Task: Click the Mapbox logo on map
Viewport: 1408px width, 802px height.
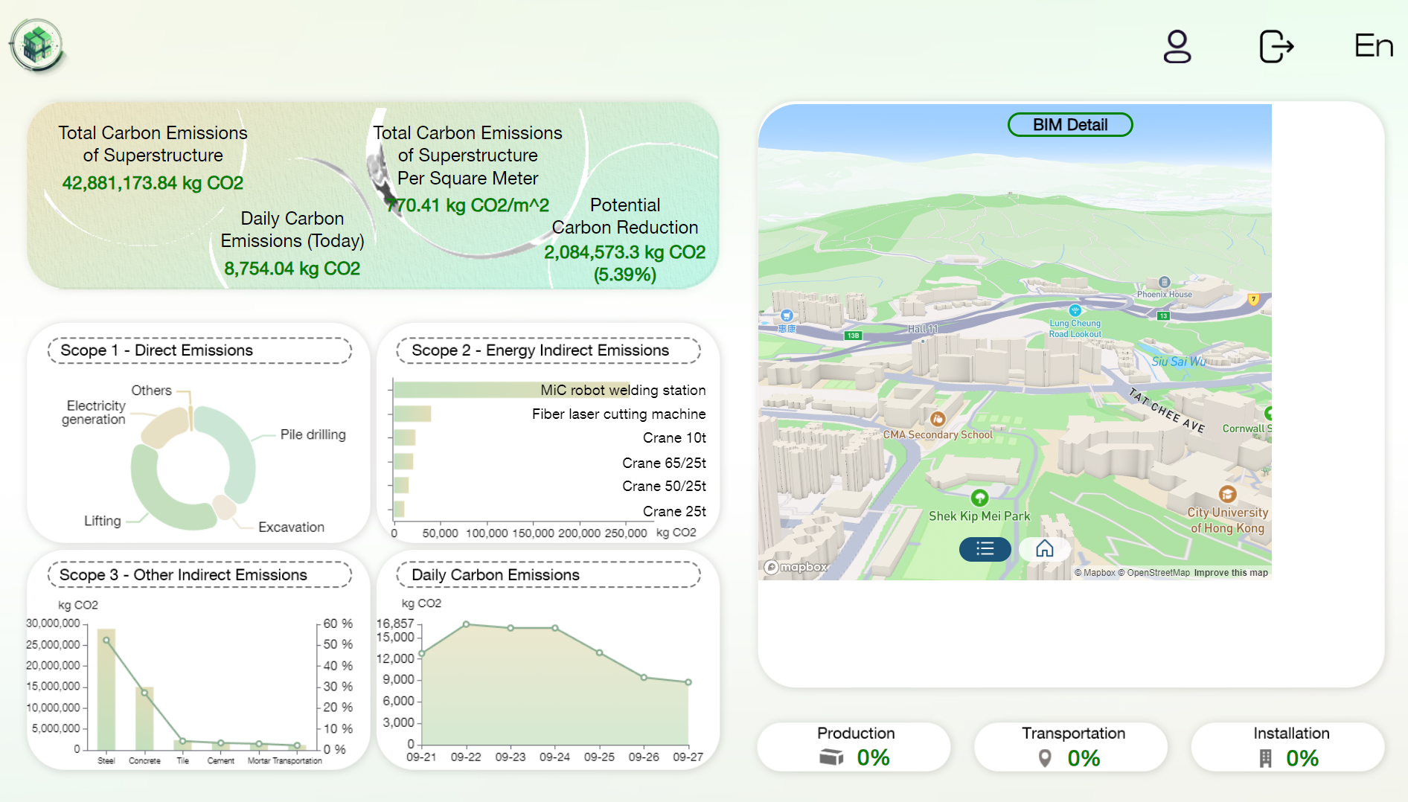Action: coord(796,567)
